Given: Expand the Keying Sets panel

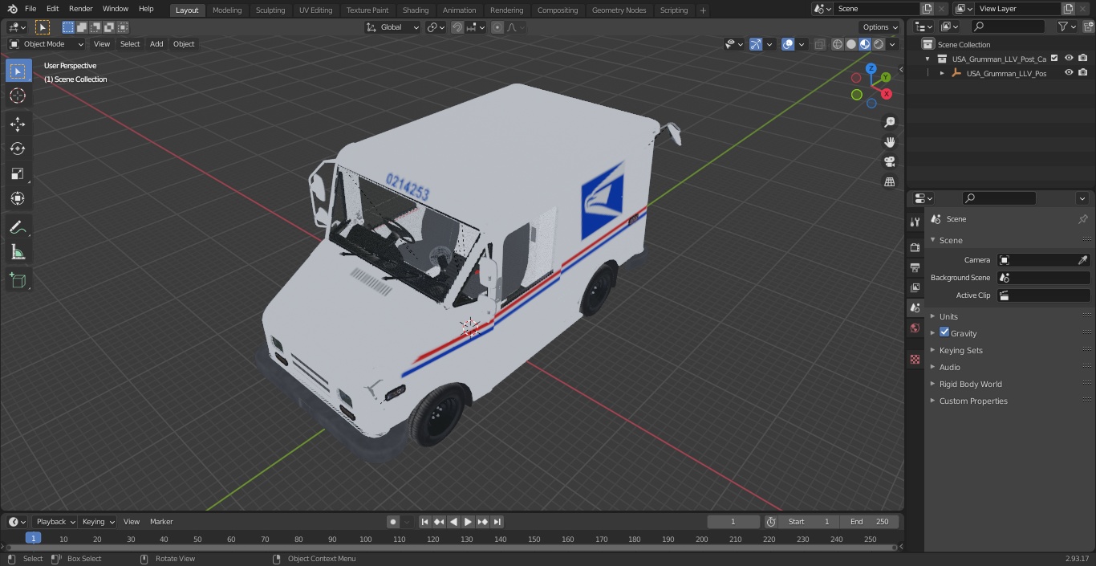Looking at the screenshot, I should click(x=960, y=350).
